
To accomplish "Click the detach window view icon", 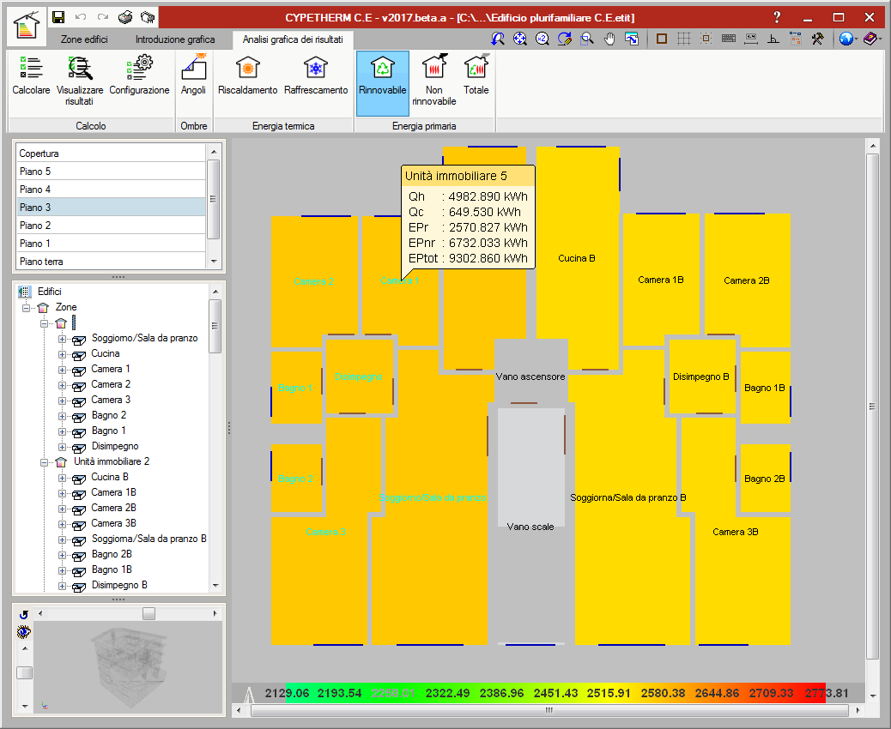I will point(631,39).
